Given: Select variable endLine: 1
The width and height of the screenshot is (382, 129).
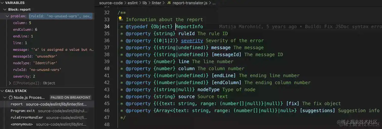Looking at the screenshot, I should tap(47, 36).
